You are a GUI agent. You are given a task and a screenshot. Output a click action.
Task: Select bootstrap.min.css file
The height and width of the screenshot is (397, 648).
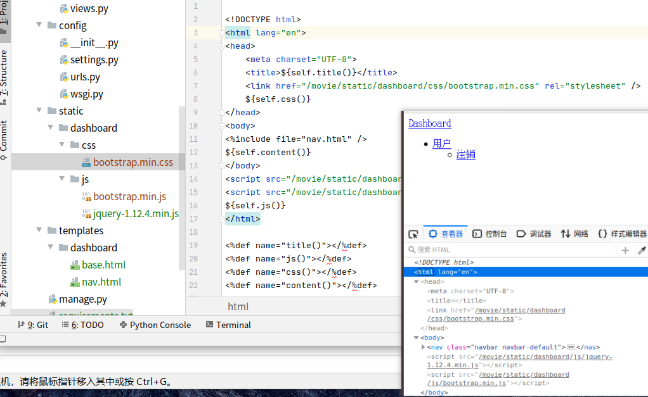[x=133, y=162]
